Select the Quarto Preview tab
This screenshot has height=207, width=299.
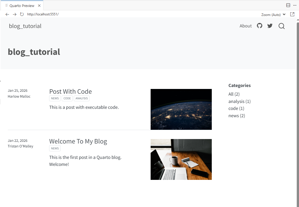point(22,6)
